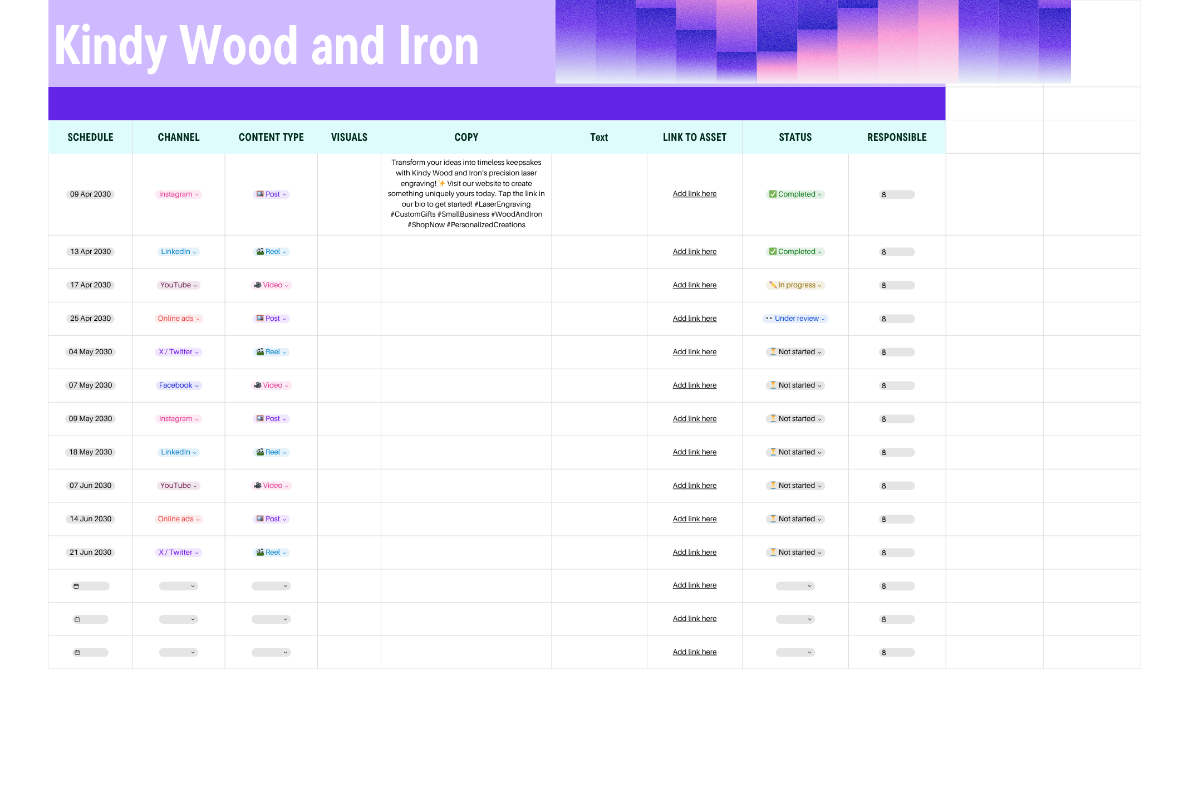
Task: Expand the Under review status dropdown
Action: [823, 319]
